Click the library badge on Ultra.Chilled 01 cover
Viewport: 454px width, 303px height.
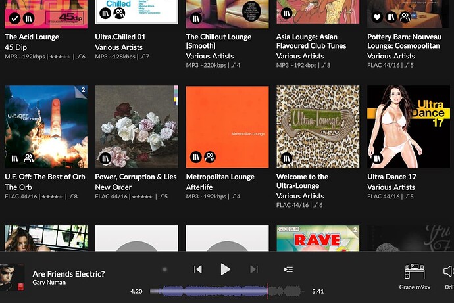105,13
